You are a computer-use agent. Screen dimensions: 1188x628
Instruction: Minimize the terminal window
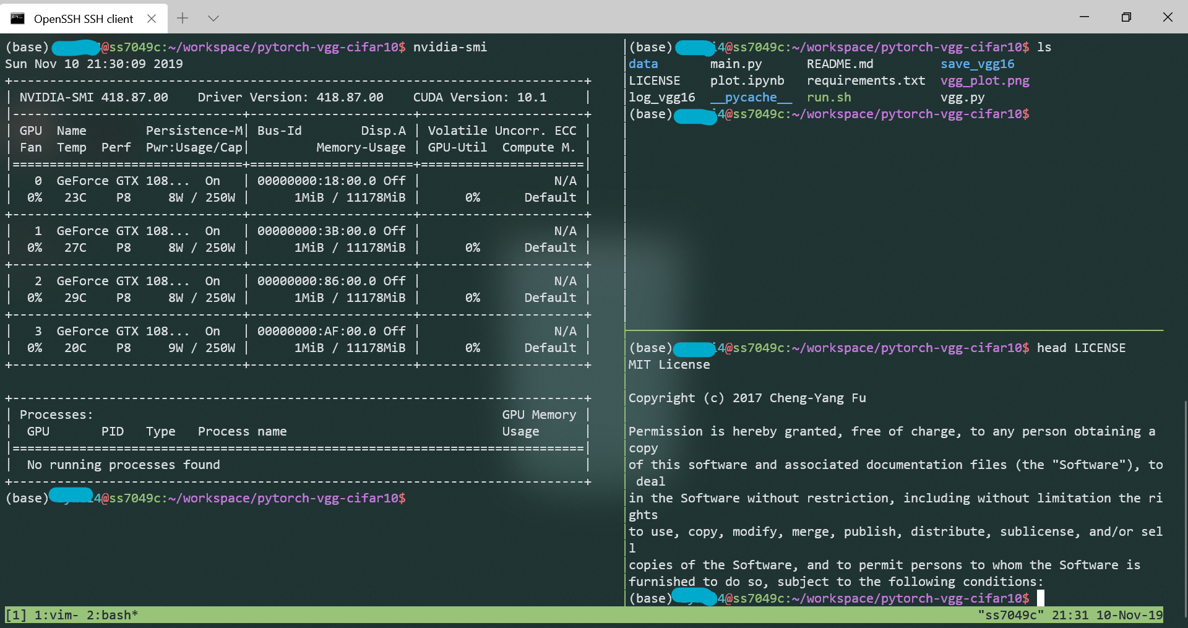1084,17
